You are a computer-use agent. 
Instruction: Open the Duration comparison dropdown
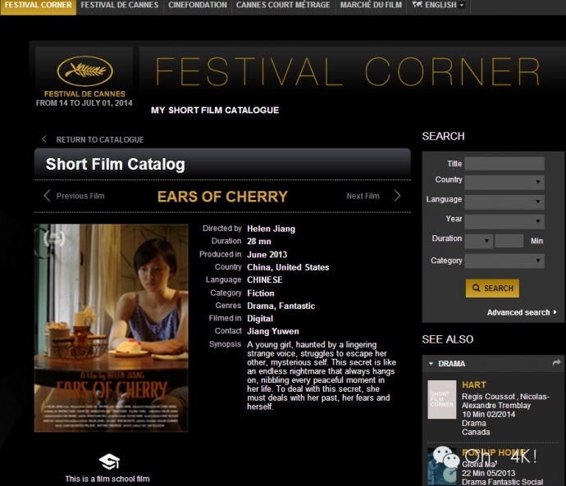pos(479,241)
